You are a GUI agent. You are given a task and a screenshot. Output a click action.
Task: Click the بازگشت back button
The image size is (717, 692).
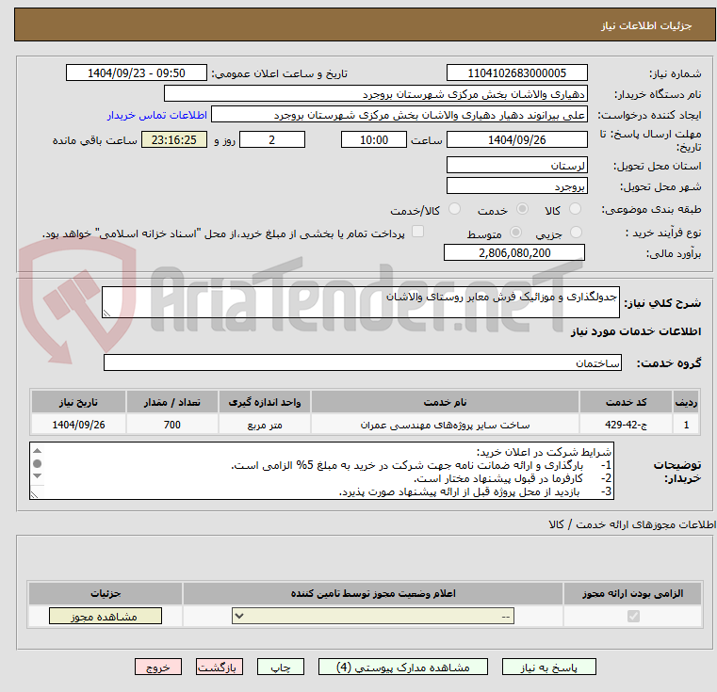tap(219, 668)
